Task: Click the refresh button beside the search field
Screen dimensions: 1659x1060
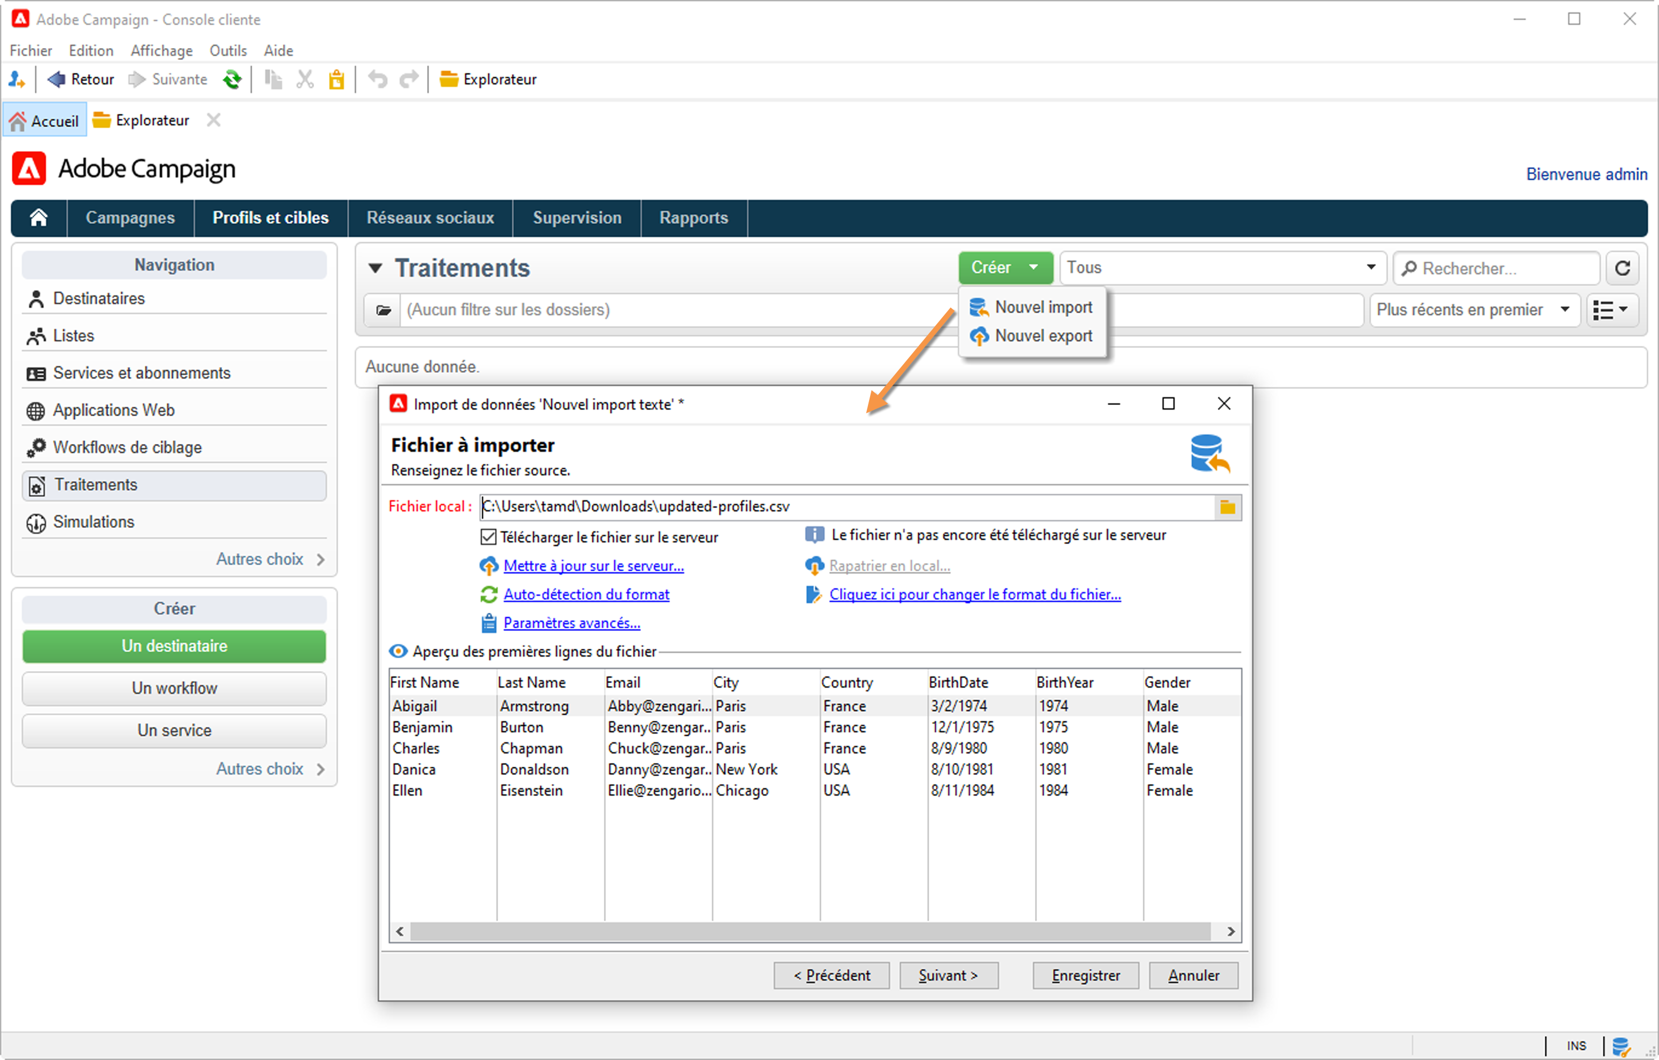Action: point(1623,268)
